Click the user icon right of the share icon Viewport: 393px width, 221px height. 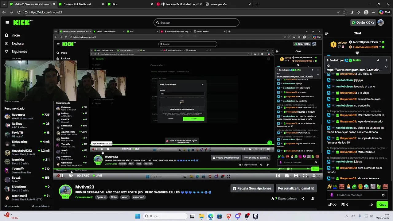(x=313, y=199)
